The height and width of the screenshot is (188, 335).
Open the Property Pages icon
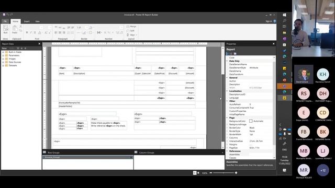coord(235,53)
